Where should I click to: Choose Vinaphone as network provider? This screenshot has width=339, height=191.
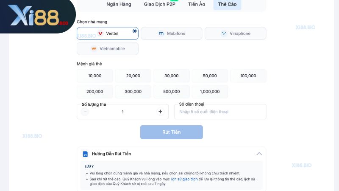[x=236, y=34]
